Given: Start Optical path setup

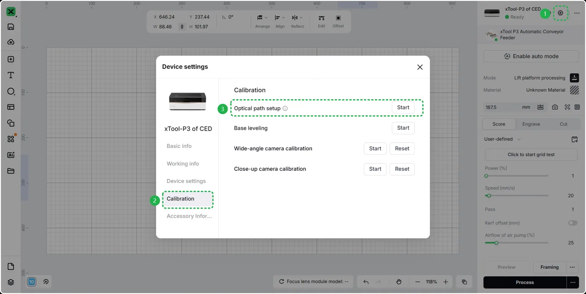Looking at the screenshot, I should (403, 108).
